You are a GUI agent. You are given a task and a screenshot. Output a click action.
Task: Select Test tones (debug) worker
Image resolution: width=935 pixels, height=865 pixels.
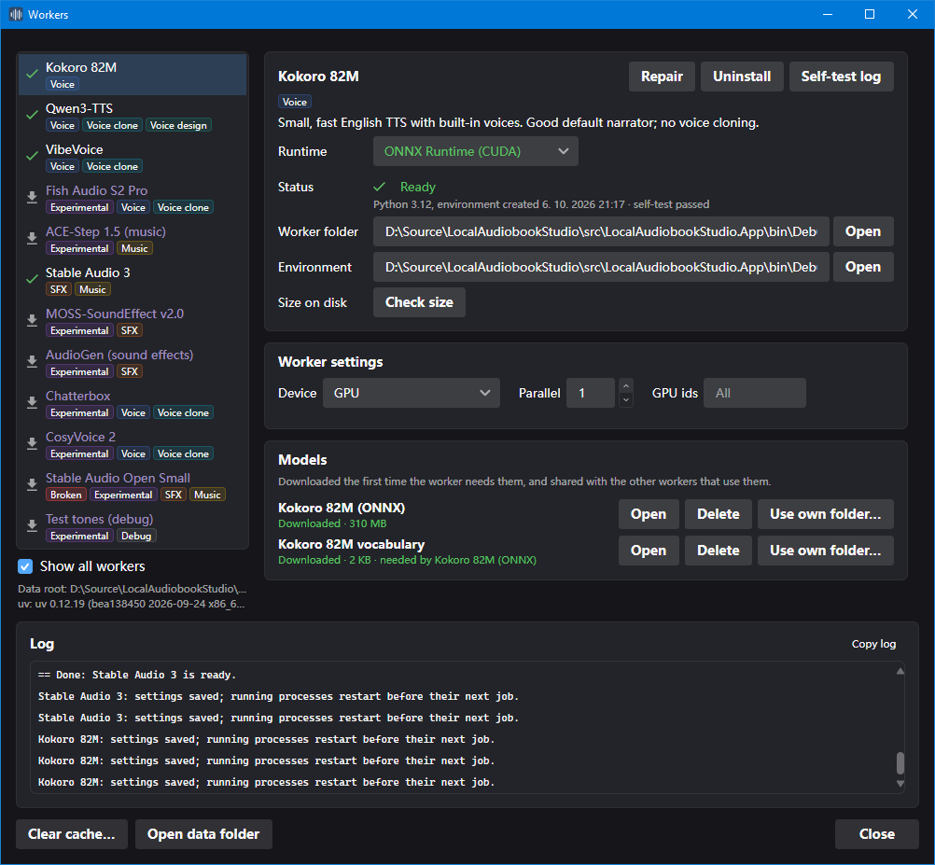tap(133, 527)
